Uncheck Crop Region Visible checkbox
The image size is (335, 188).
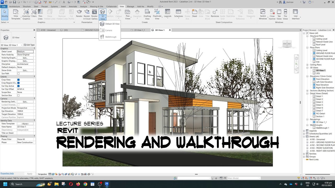coord(18,83)
